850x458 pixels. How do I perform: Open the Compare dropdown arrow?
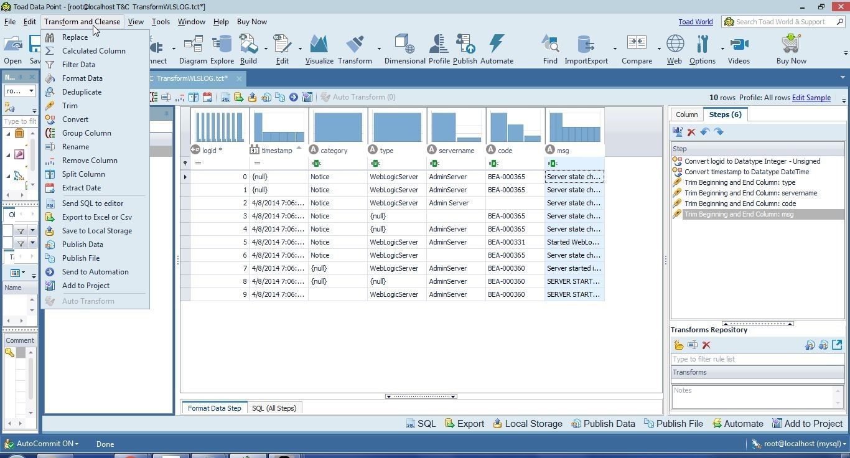(x=659, y=49)
